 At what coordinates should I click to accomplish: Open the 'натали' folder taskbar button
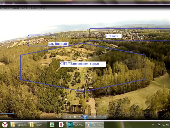tap(38, 125)
